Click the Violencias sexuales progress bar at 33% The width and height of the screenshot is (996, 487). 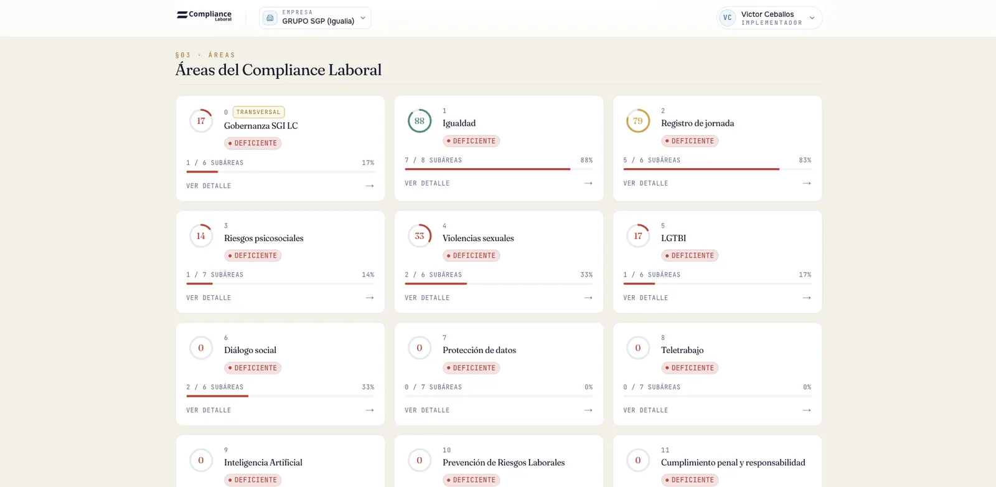pyautogui.click(x=499, y=283)
